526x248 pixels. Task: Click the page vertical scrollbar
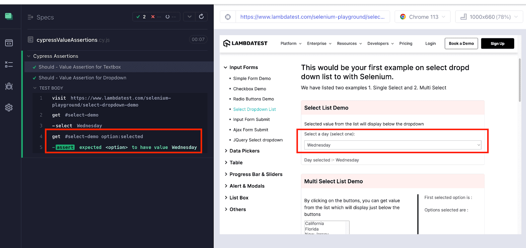519,80
